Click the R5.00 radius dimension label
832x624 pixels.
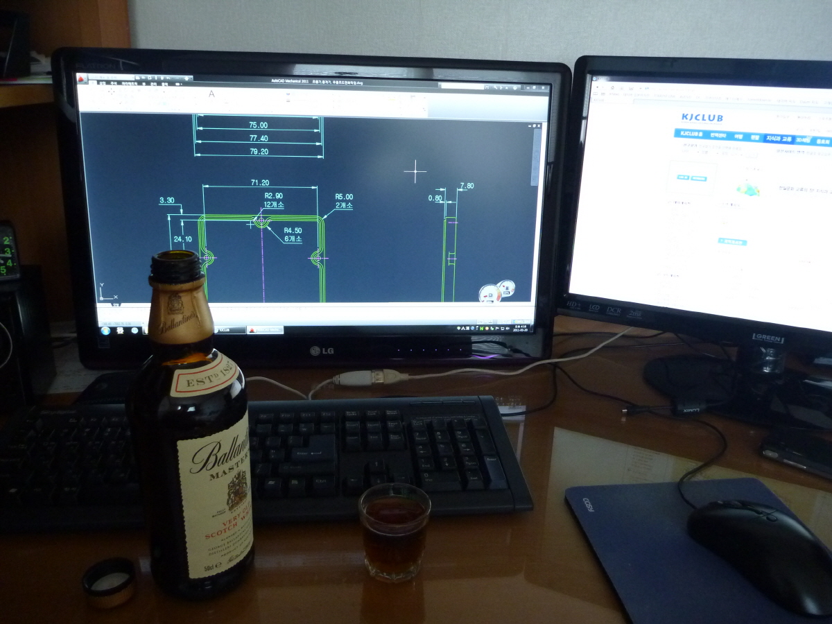344,197
